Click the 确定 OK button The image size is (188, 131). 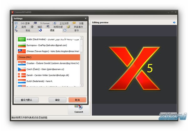57,100
